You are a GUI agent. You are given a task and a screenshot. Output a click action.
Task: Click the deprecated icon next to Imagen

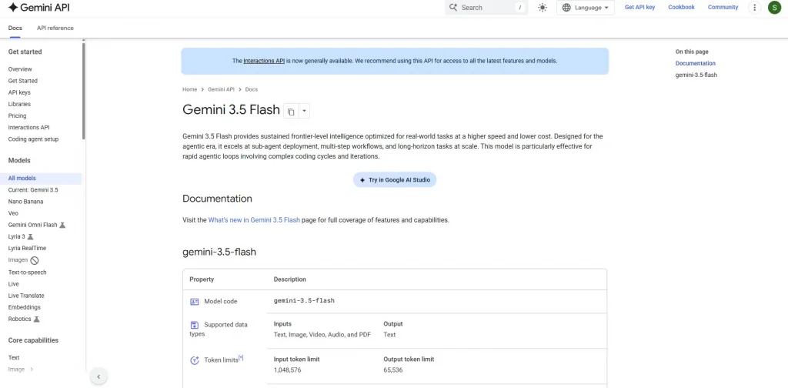[x=34, y=260]
